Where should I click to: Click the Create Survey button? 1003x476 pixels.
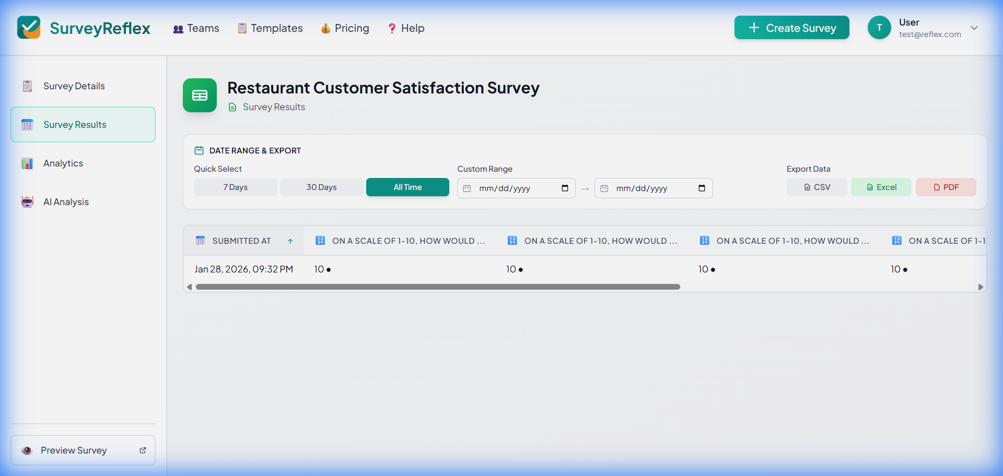pyautogui.click(x=791, y=28)
